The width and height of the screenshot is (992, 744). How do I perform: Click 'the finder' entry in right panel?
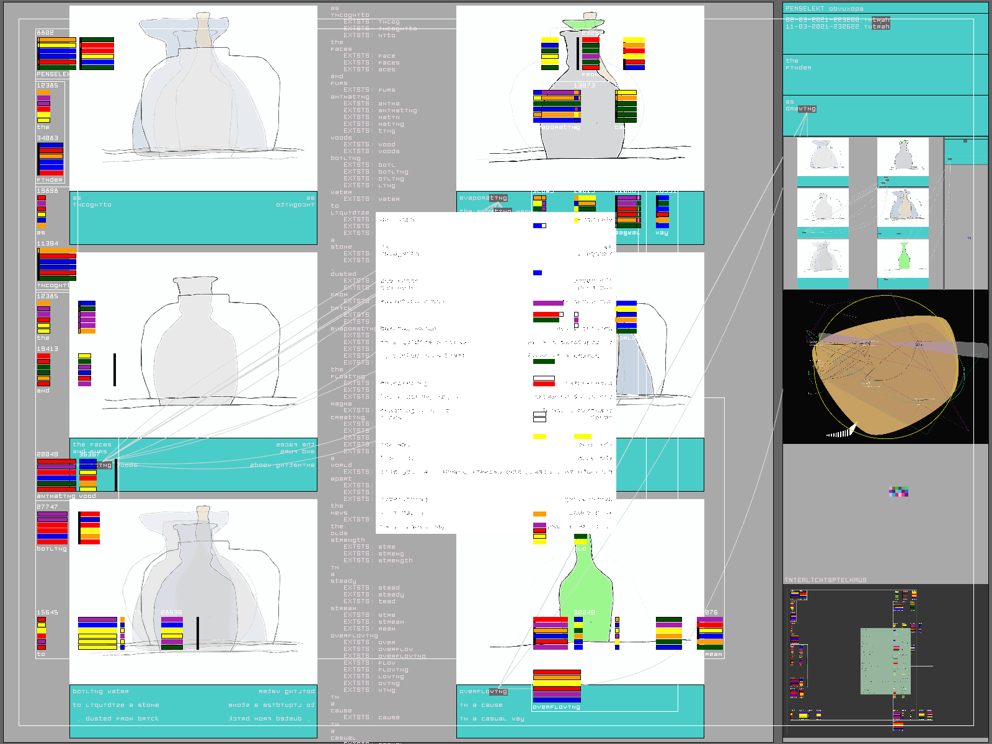point(798,64)
